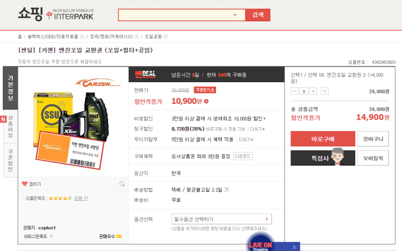The height and width of the screenshot is (251, 402).
Task: Click the 쿠폰받기 coupon download button
Action: pyautogui.click(x=205, y=90)
